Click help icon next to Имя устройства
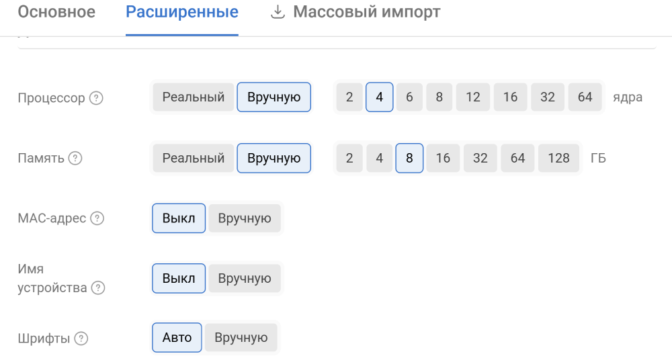The image size is (672, 356). [x=98, y=288]
